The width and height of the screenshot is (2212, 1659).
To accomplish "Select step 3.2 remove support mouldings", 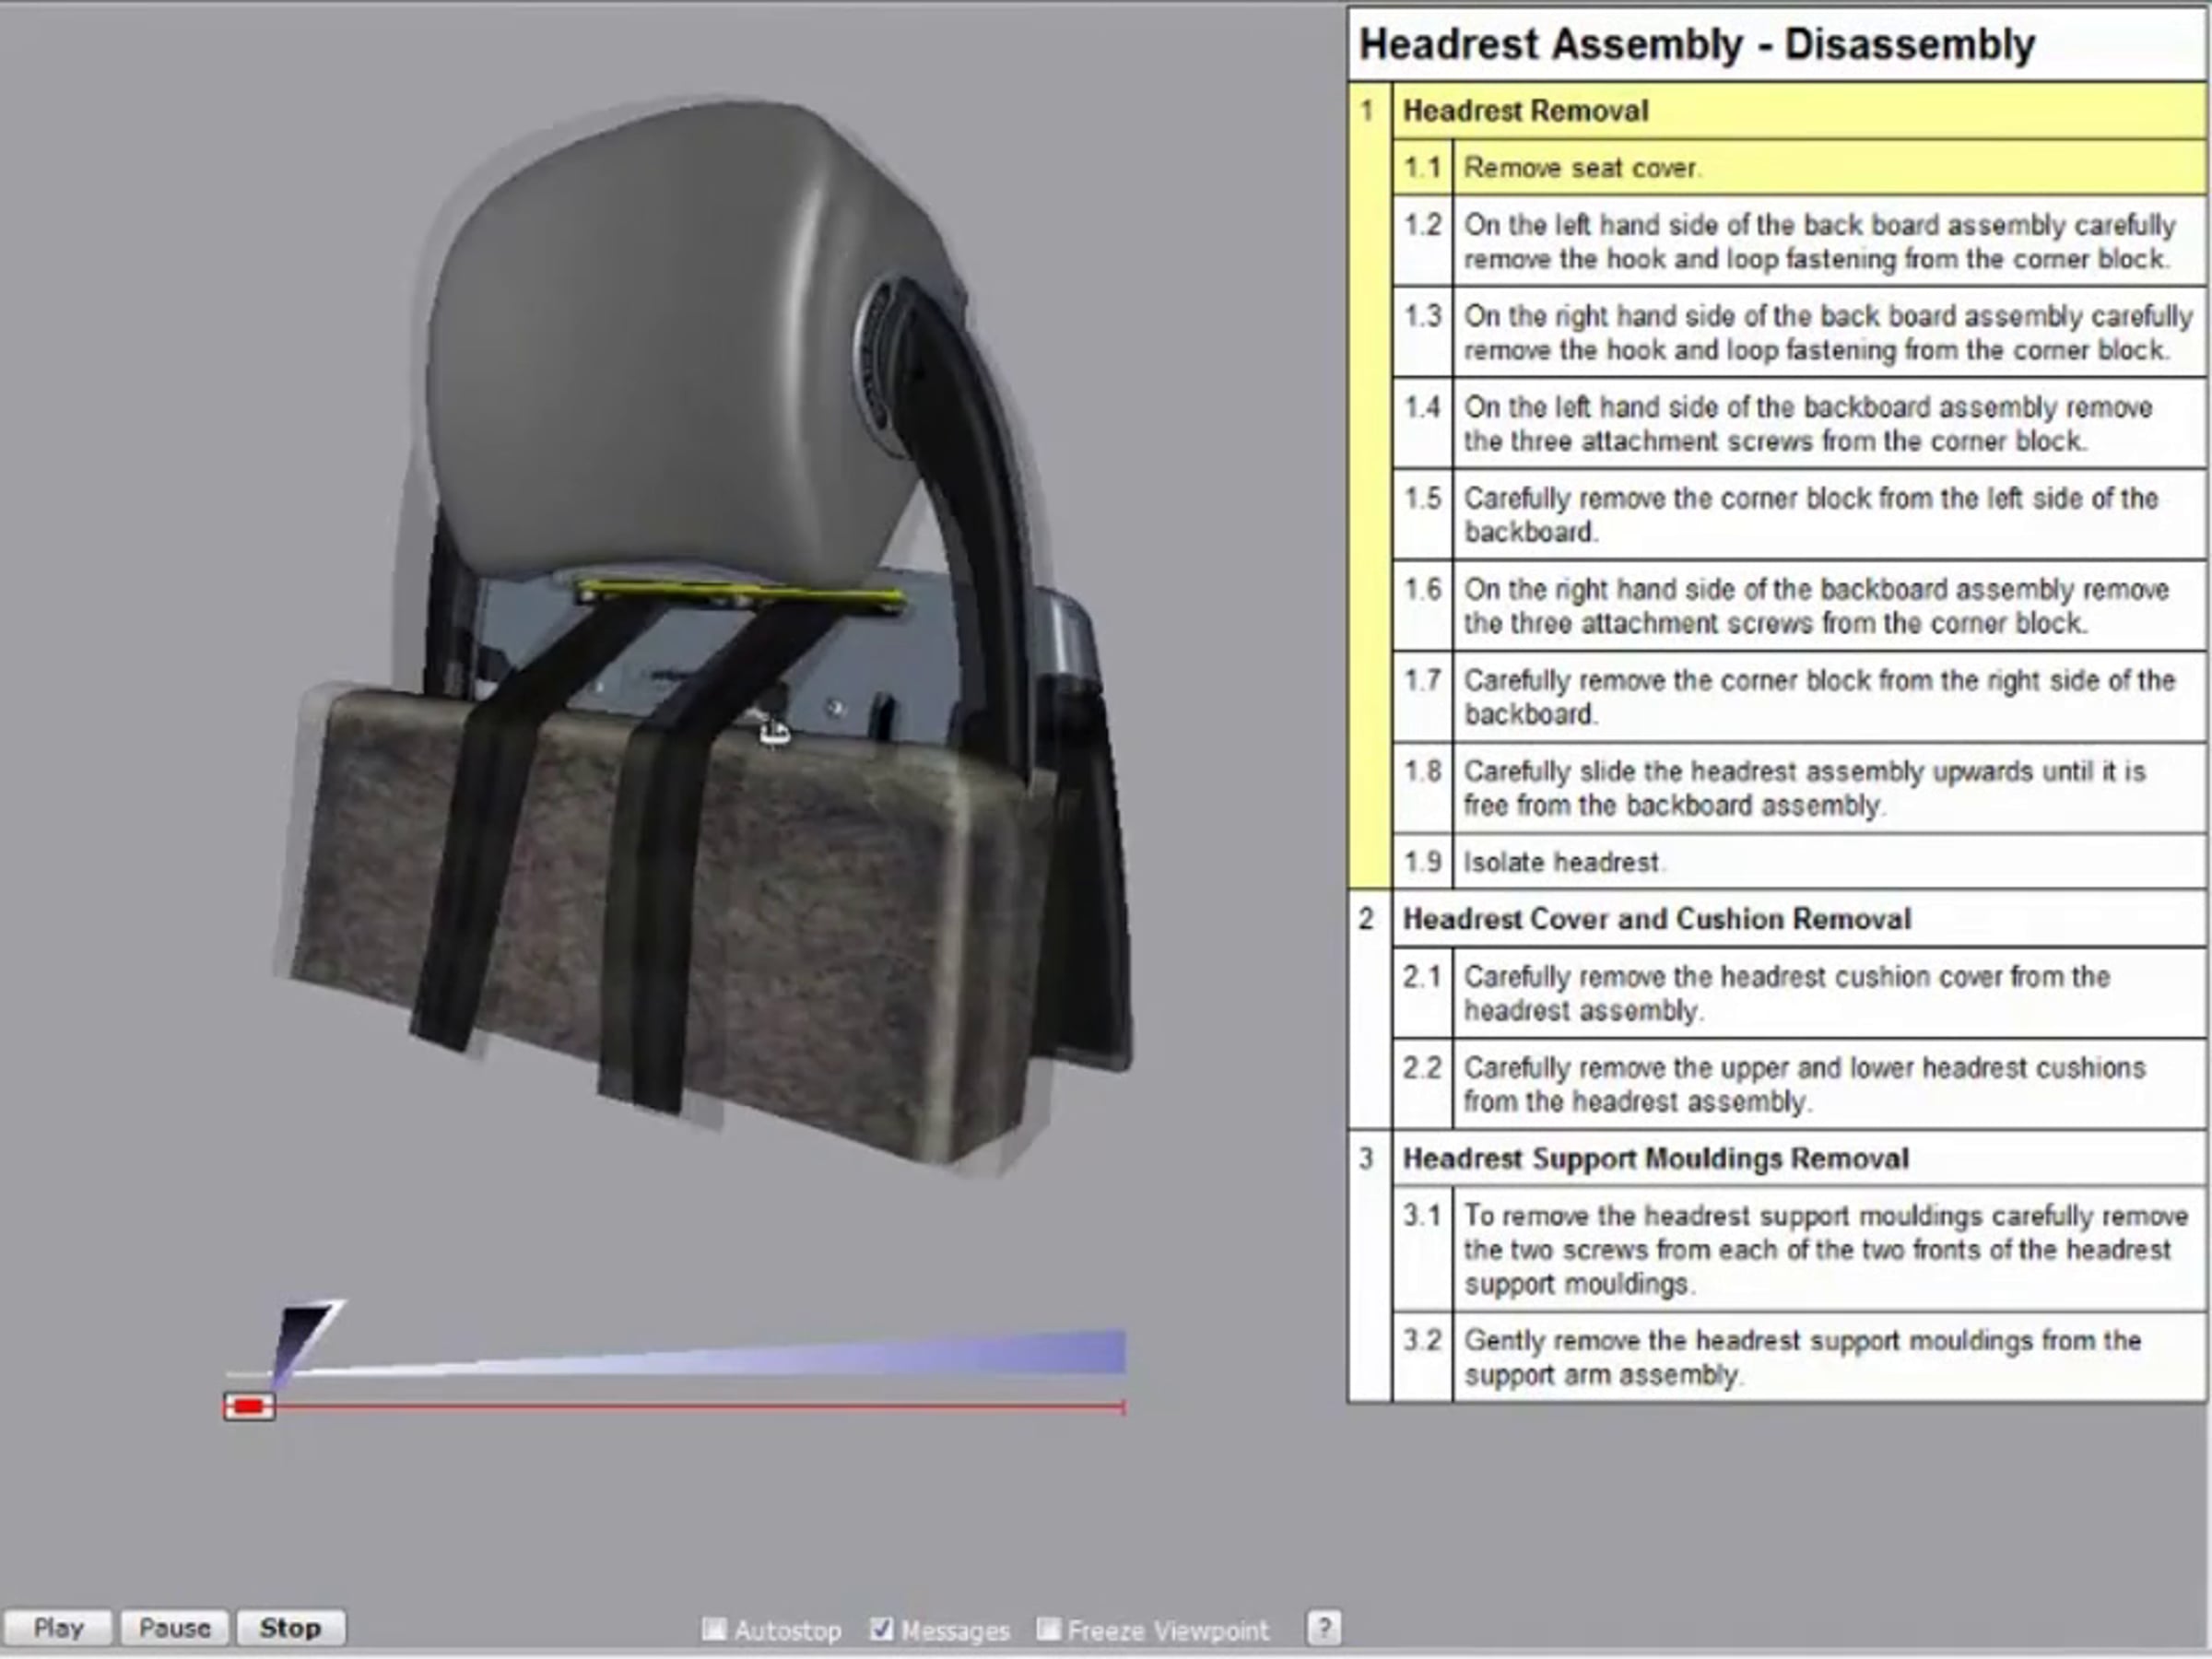I will click(1800, 1357).
